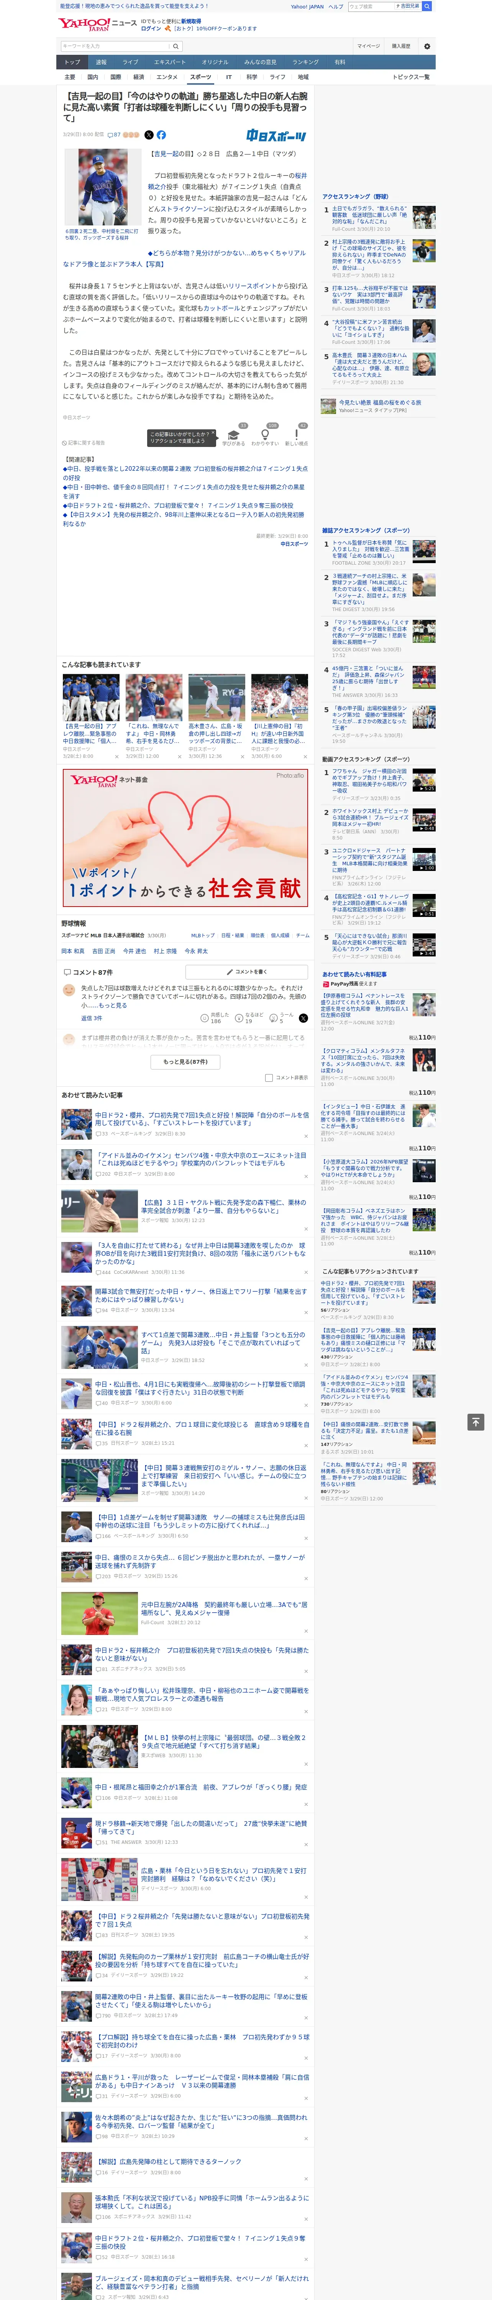The image size is (492, 2300).
Task: Share article on X
Action: pyautogui.click(x=149, y=135)
